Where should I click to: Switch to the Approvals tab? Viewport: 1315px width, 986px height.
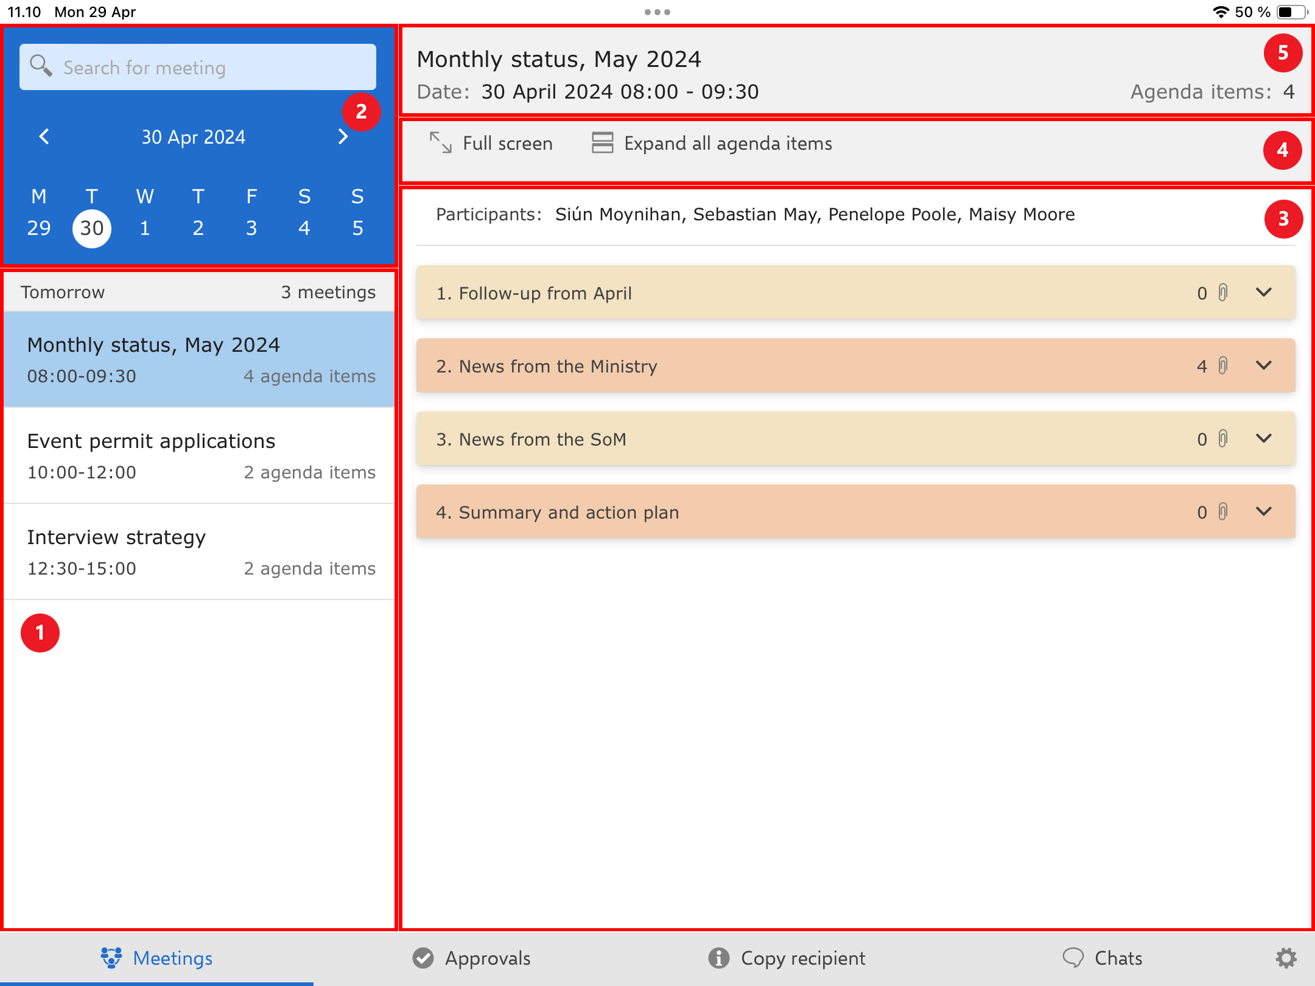coord(472,958)
